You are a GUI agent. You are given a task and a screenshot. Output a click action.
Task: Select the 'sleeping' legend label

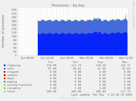point(14,65)
